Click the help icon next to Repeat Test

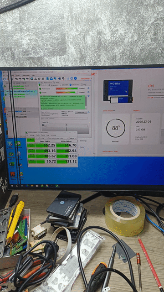click(x=88, y=112)
